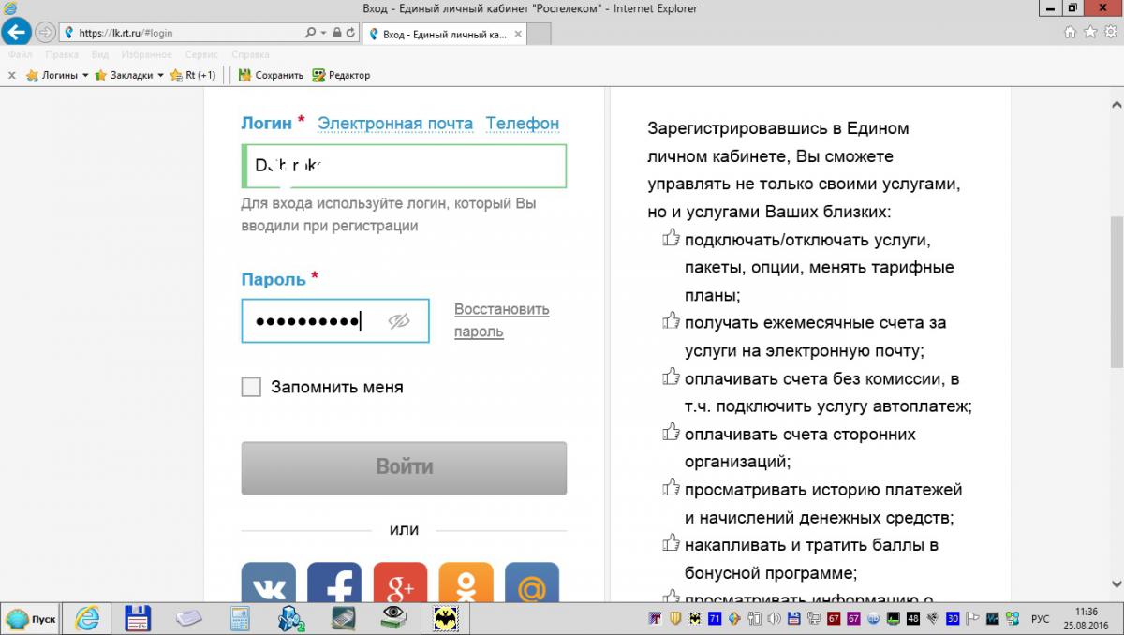Open the IE settings gear icon

(1110, 32)
